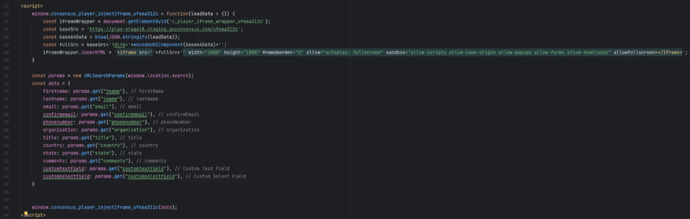
Task: Click the opening <script> tag
Action: coord(32,6)
